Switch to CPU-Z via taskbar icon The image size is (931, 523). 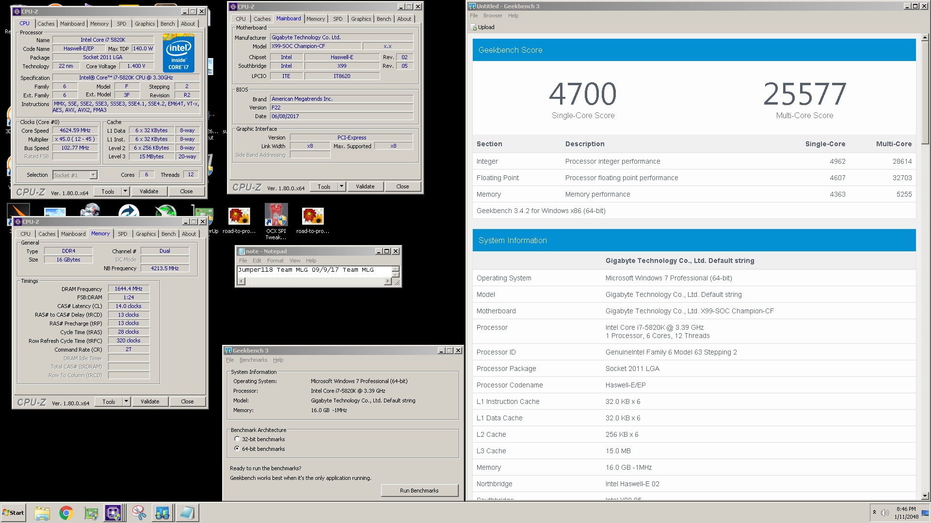pos(113,513)
